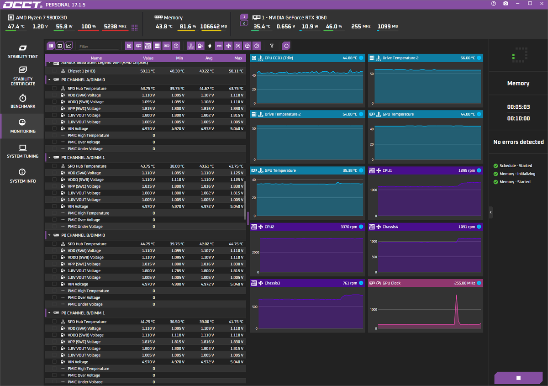Open help from the title bar question icon
Viewport: 548px width, 386px height.
pos(494,4)
